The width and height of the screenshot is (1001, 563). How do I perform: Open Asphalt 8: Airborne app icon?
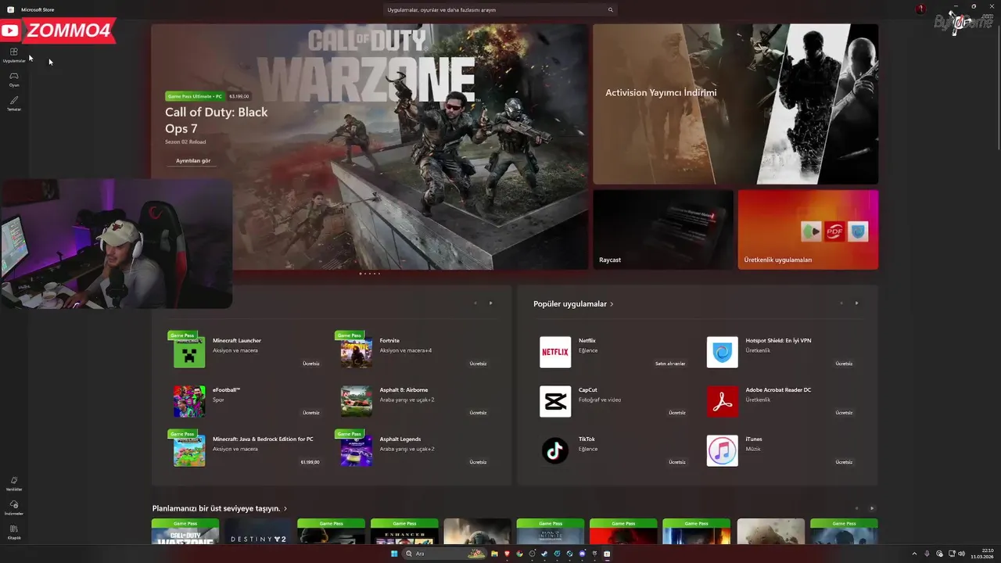point(357,401)
